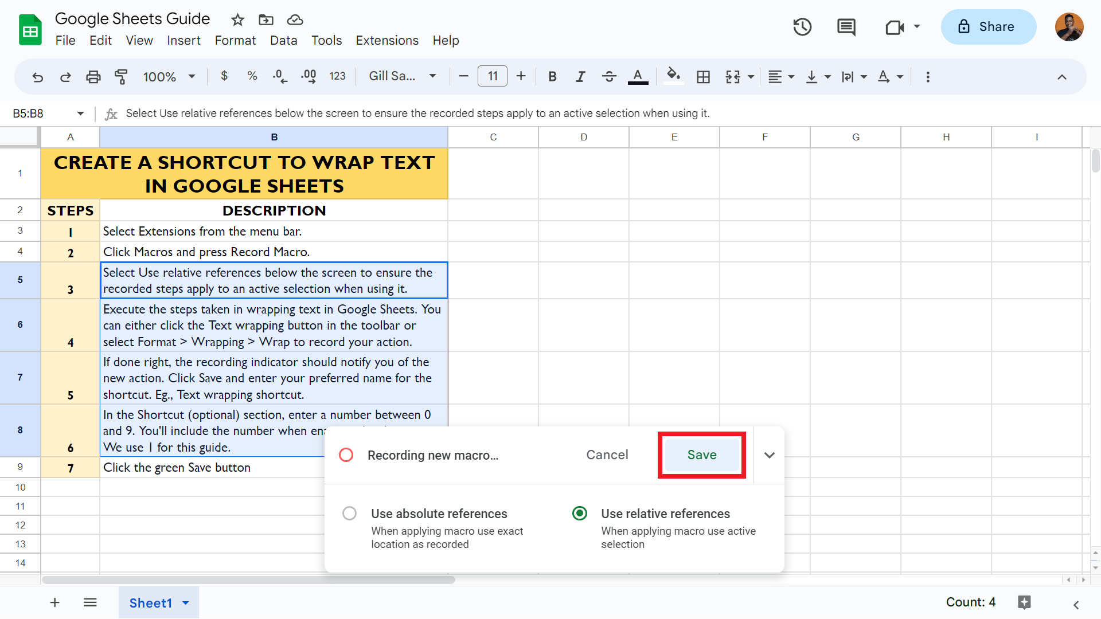Select Use absolute references
This screenshot has height=619, width=1101.
[349, 514]
